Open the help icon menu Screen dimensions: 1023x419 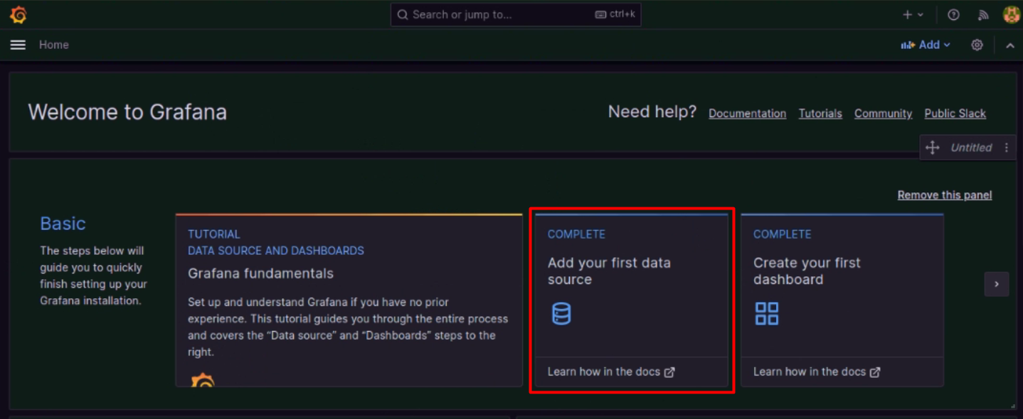tap(953, 14)
